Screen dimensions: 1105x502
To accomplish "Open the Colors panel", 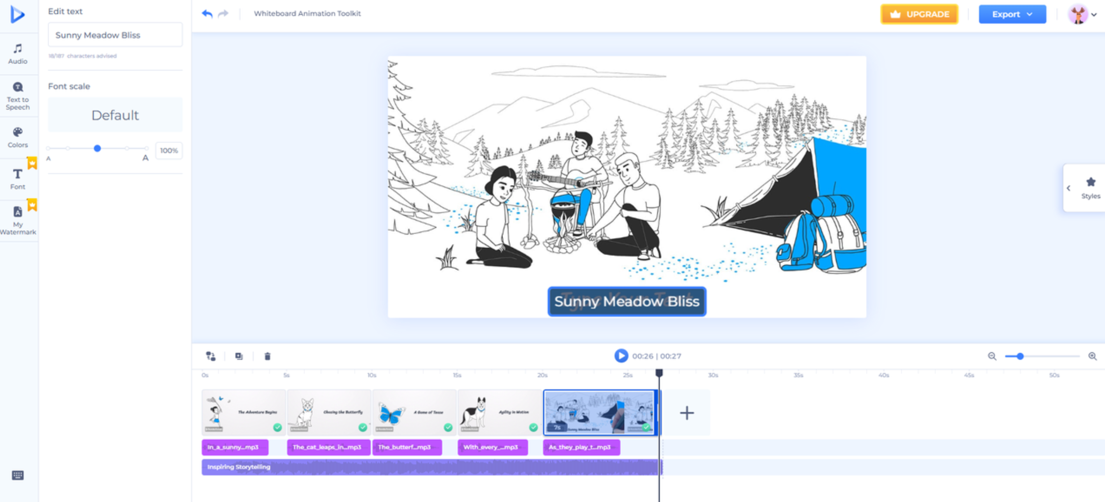I will [18, 137].
